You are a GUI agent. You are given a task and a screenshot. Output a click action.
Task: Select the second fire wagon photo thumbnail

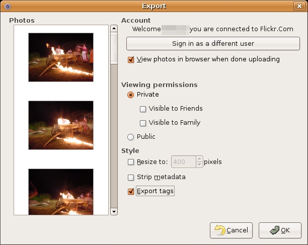[61, 125]
